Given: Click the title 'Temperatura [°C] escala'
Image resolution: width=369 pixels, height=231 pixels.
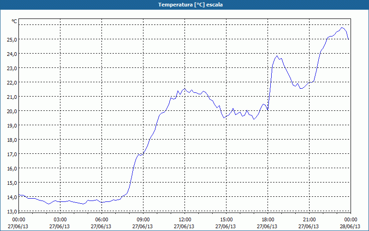Looking at the screenshot, I should tap(190, 5).
